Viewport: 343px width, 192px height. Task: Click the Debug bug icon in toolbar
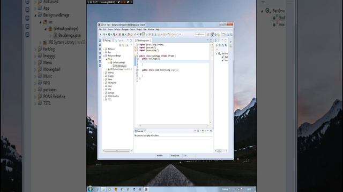click(104, 34)
